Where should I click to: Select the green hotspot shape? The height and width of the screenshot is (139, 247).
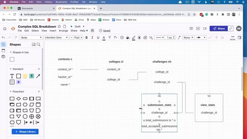[x=32, y=76]
